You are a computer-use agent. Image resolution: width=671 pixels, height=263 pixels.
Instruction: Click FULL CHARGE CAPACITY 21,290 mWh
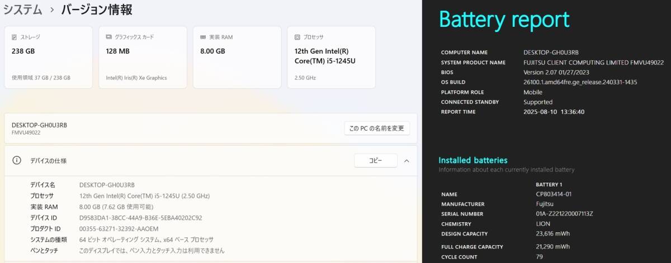point(552,247)
